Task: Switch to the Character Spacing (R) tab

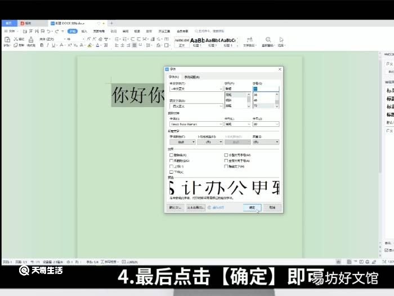Action: [x=192, y=77]
